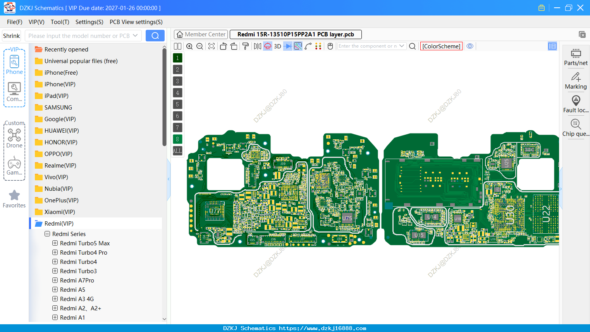590x332 pixels.
Task: Expand Redmi A3 4G node
Action: [55, 299]
